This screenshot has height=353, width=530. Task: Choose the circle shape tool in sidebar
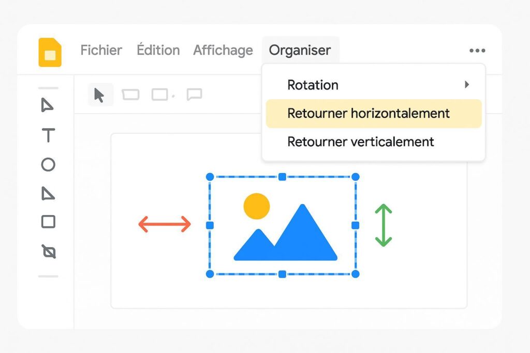point(48,165)
